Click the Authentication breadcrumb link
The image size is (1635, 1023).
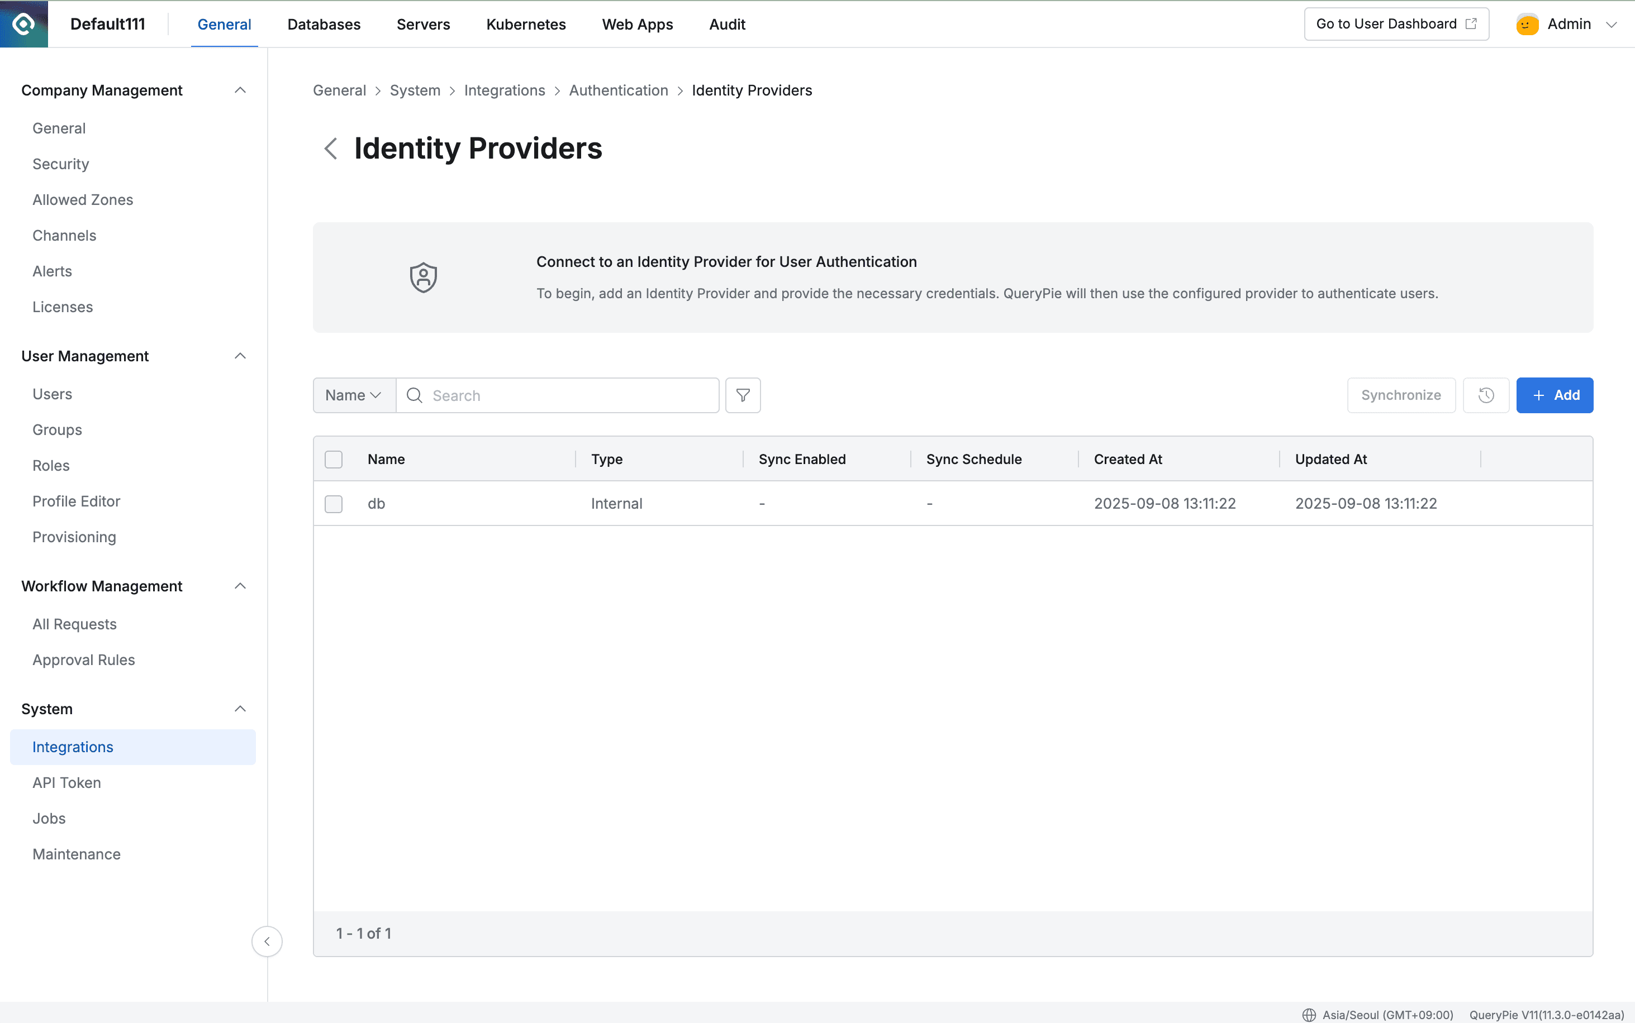tap(617, 90)
